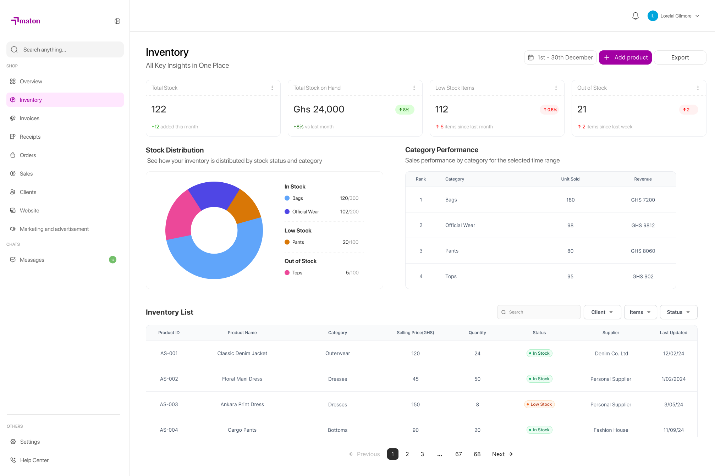The height and width of the screenshot is (476, 715).
Task: Collapse the sidebar panel icon
Action: click(117, 21)
